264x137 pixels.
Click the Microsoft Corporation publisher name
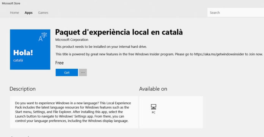(72, 40)
